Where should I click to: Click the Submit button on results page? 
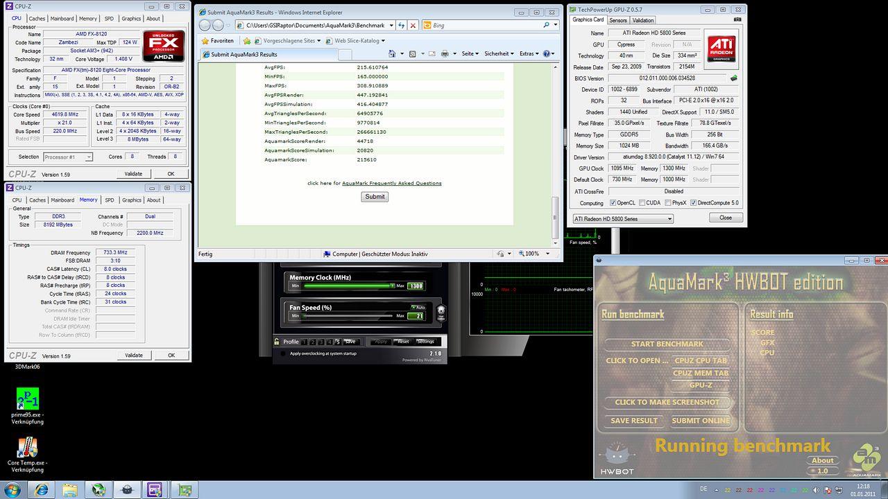[x=375, y=197]
